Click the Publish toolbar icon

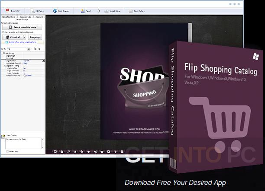[83, 11]
